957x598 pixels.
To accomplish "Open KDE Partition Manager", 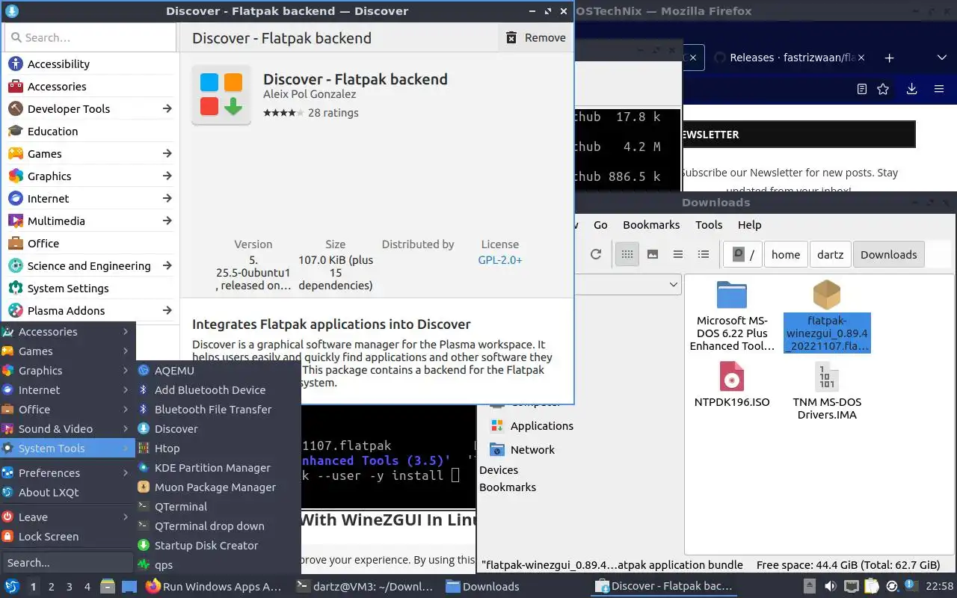I will point(218,468).
